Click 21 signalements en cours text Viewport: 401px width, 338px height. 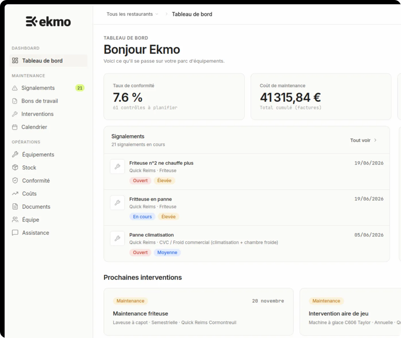[138, 145]
